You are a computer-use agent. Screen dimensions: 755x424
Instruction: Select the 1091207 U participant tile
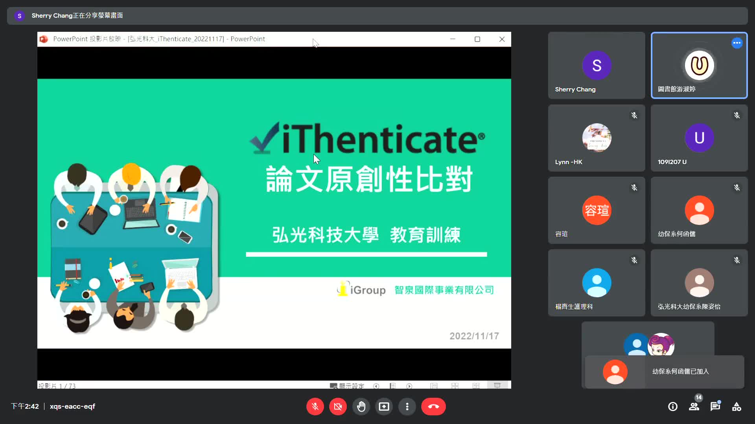point(699,138)
